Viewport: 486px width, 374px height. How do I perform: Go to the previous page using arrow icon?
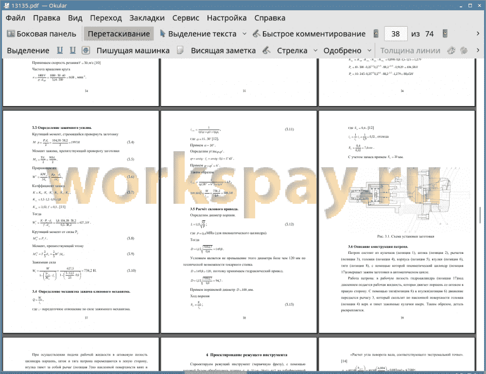pos(376,34)
